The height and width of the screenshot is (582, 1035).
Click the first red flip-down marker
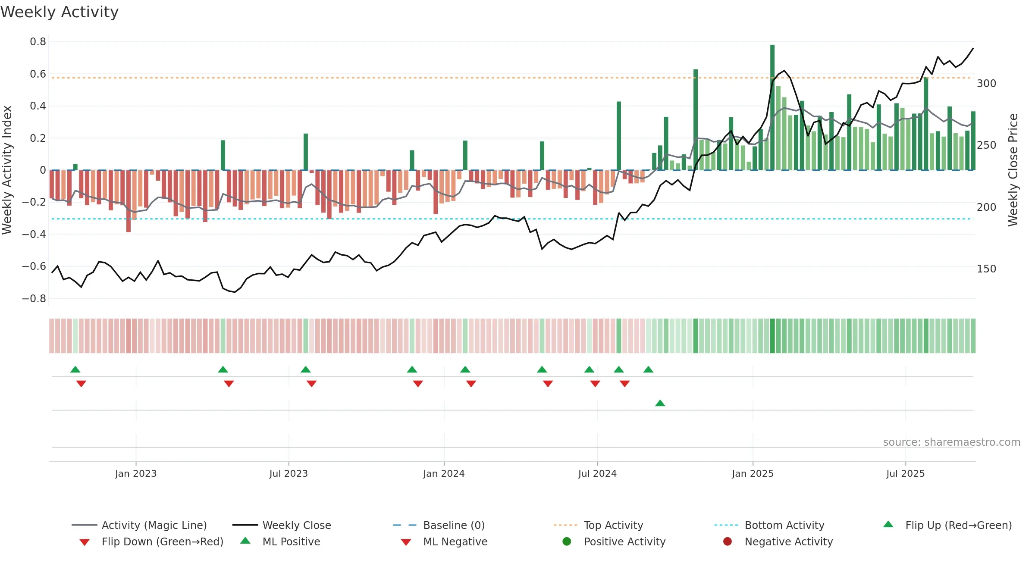(x=81, y=384)
